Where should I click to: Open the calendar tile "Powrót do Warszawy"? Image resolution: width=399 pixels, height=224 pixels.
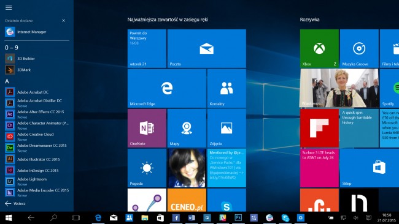coord(147,48)
